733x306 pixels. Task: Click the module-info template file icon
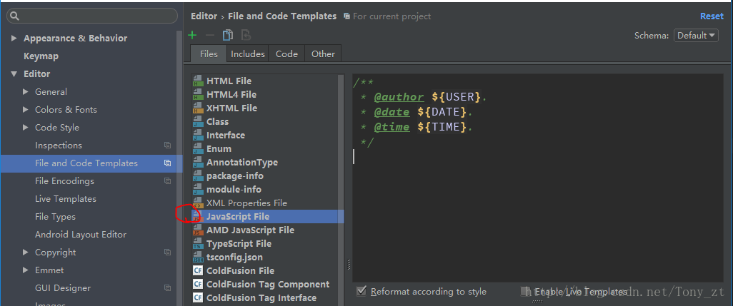point(198,190)
